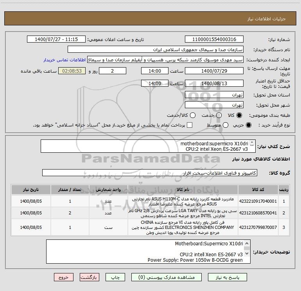This screenshot has height=291, width=301.
Task: Toggle Islamic treasury bonds payment checkbox
Action: (x=190, y=125)
